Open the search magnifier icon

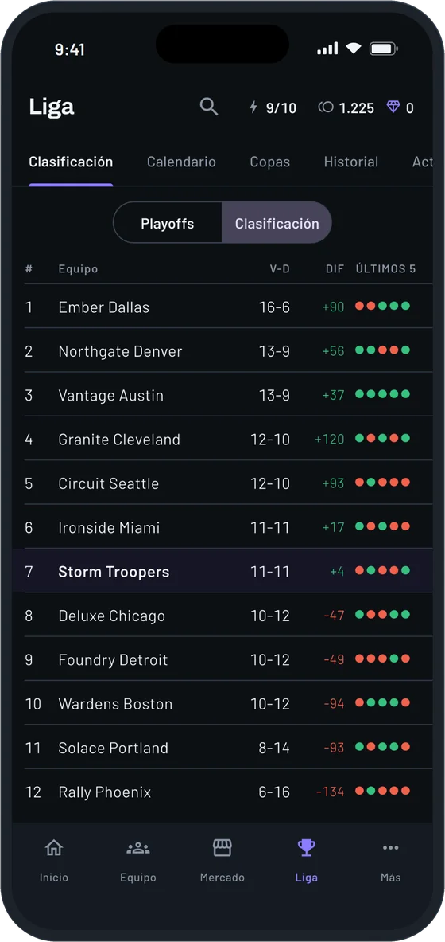point(209,107)
